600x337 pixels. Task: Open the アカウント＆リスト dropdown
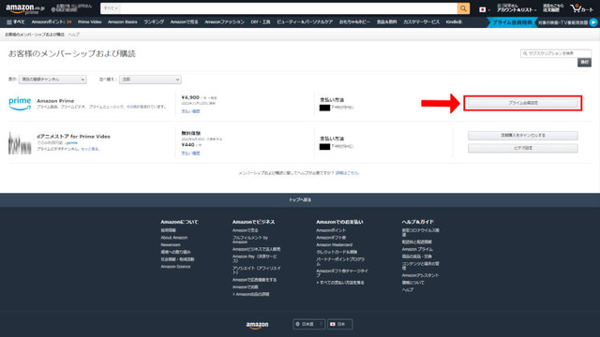pyautogui.click(x=517, y=8)
